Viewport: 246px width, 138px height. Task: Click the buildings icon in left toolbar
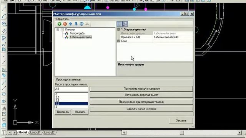[4, 108]
